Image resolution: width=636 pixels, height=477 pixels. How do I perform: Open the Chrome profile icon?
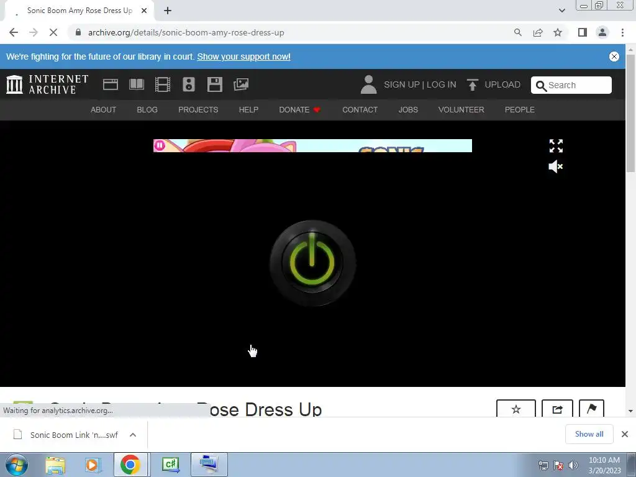click(x=602, y=32)
